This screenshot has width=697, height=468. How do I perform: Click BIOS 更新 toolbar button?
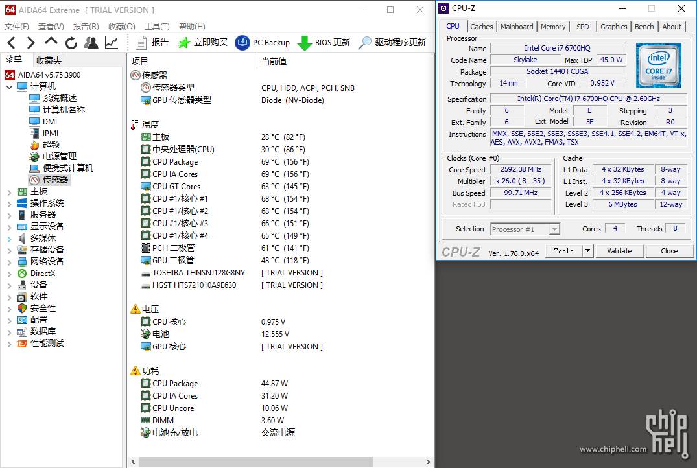pyautogui.click(x=323, y=43)
